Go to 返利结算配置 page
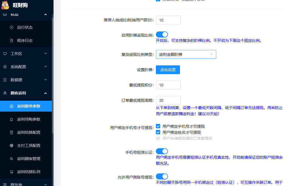Image resolution: width=284 pixels, height=186 pixels. coord(29,132)
